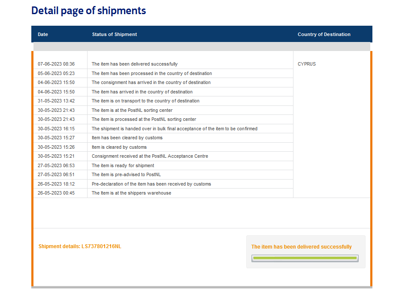
Task: Click the Date column header
Action: point(43,34)
